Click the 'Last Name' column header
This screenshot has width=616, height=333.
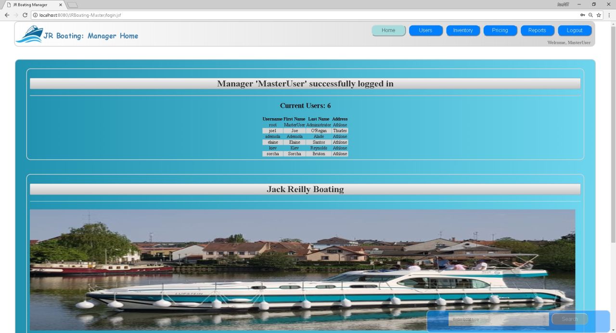click(319, 119)
